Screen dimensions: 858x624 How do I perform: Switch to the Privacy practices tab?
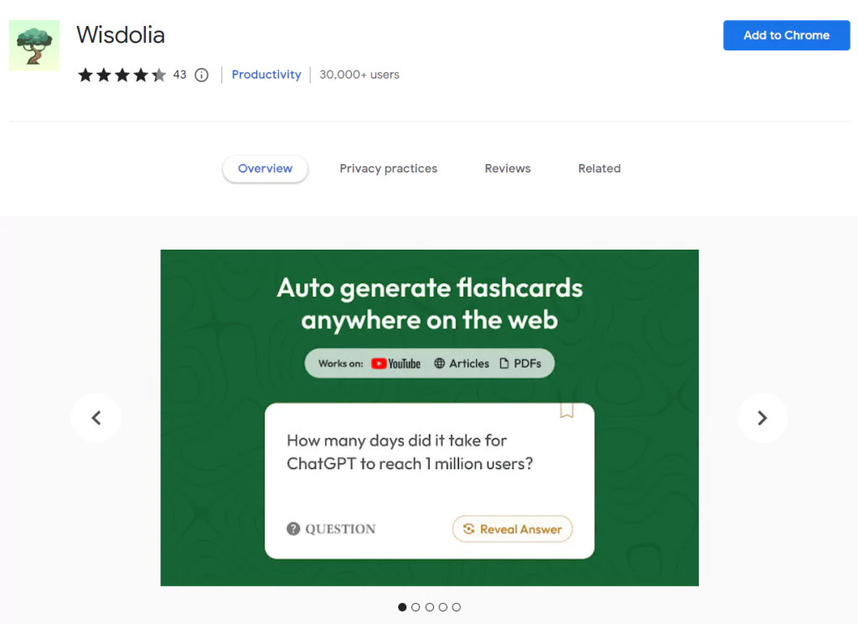tap(389, 168)
